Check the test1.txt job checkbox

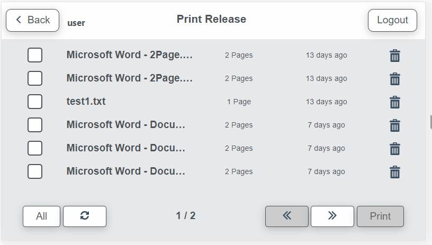[x=35, y=102]
